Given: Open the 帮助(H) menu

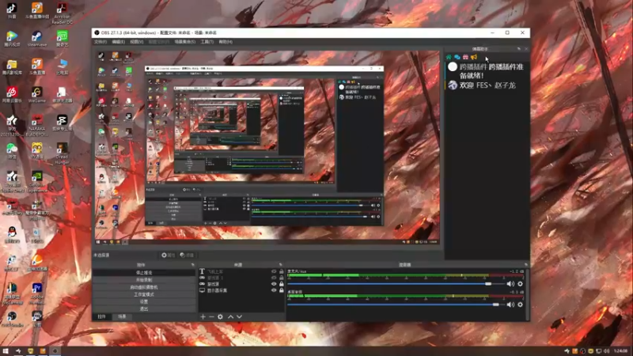Looking at the screenshot, I should (x=226, y=42).
